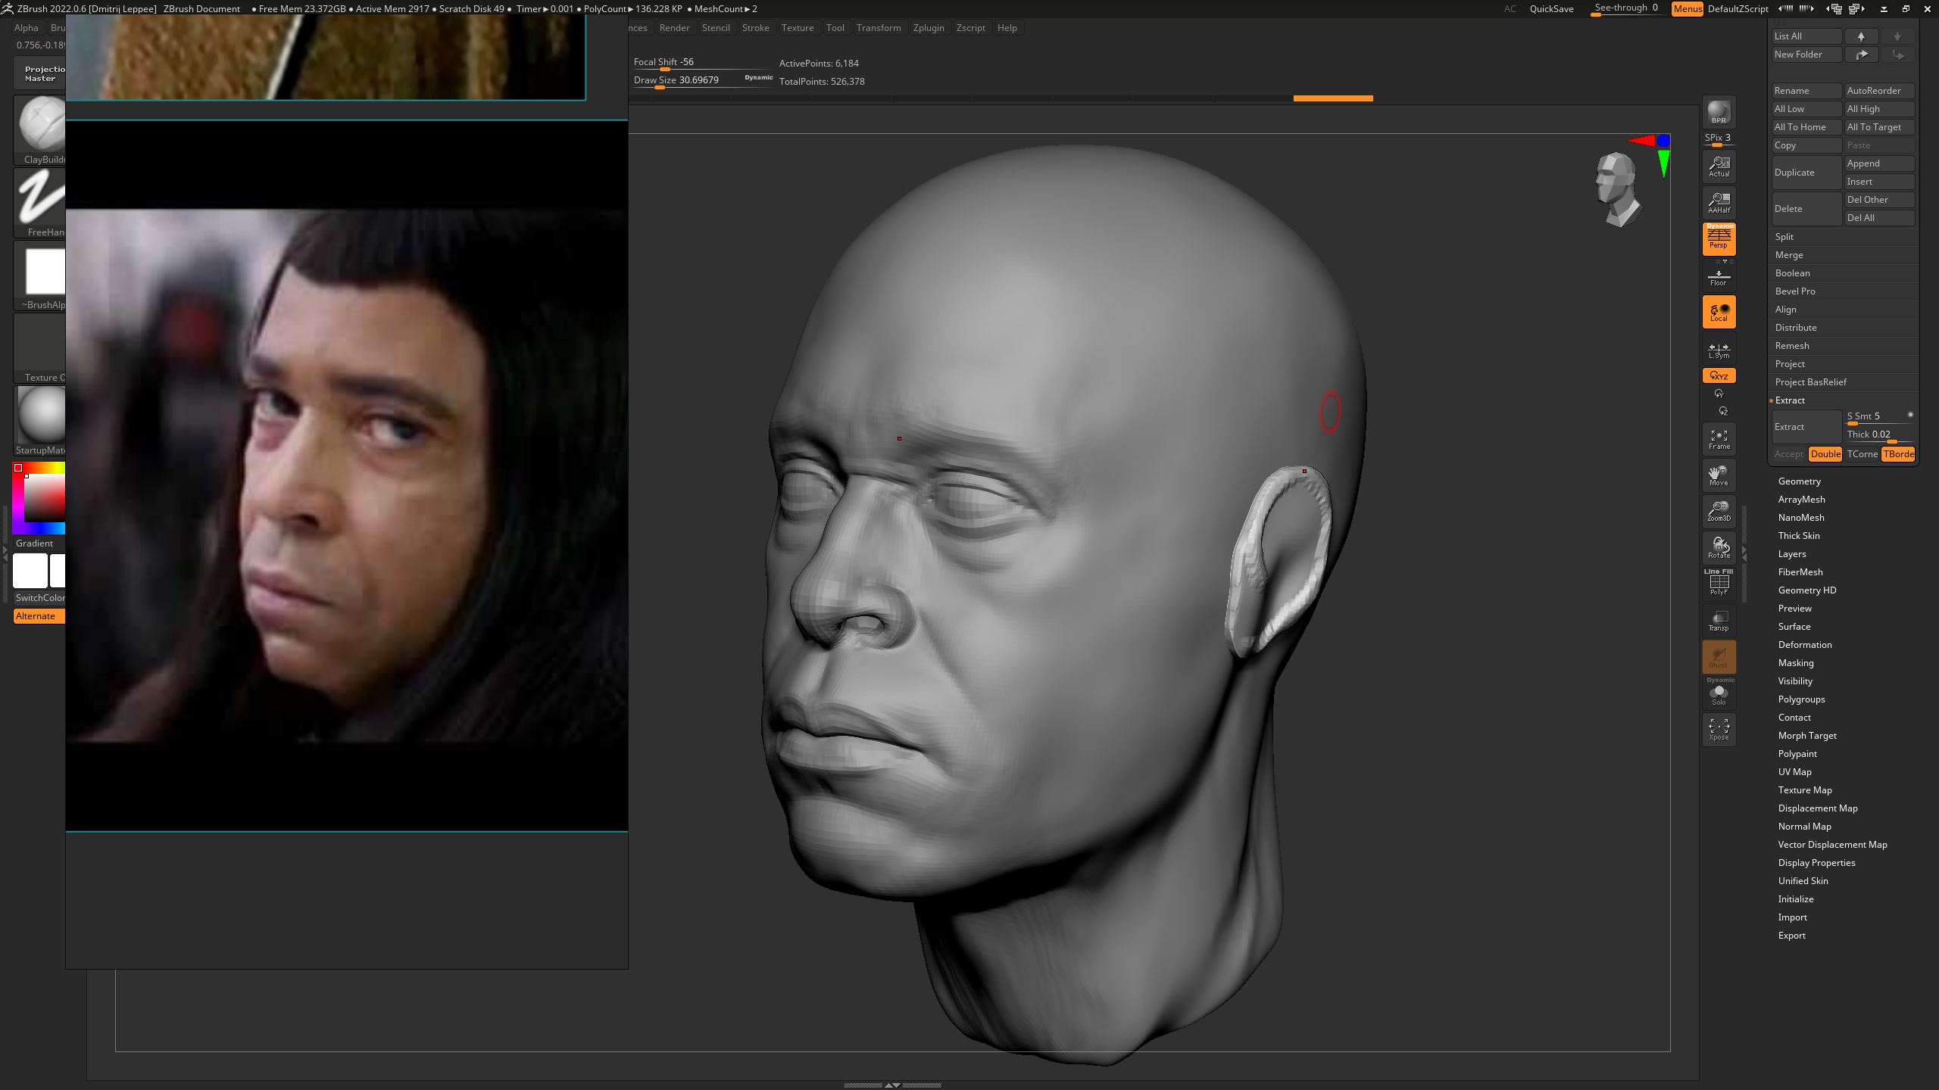Image resolution: width=1939 pixels, height=1090 pixels.
Task: Select the Rotate view icon
Action: (1719, 547)
